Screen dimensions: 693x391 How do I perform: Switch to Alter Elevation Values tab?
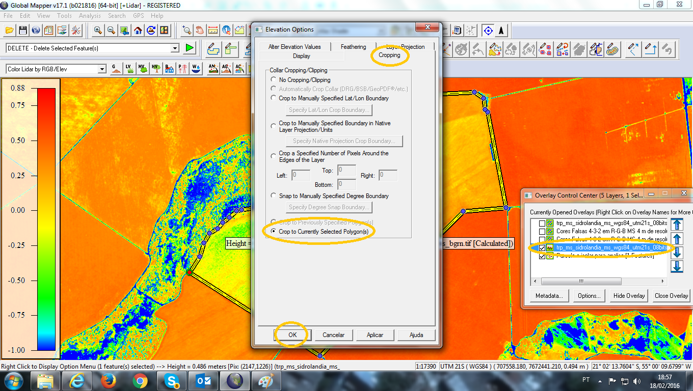(x=295, y=47)
